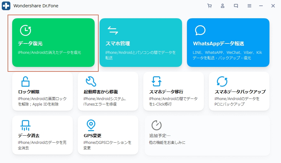Click the wrench icon for 起動障害から修復
This screenshot has height=163, width=281.
91,81
